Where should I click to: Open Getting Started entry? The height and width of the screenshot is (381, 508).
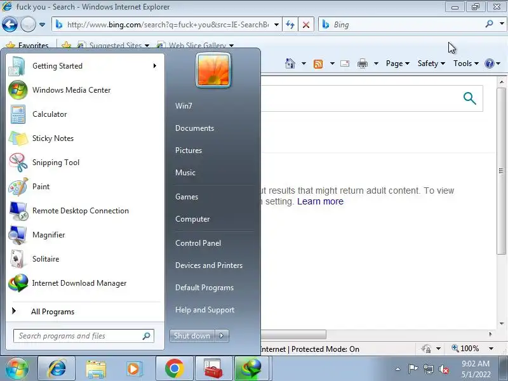pos(85,66)
